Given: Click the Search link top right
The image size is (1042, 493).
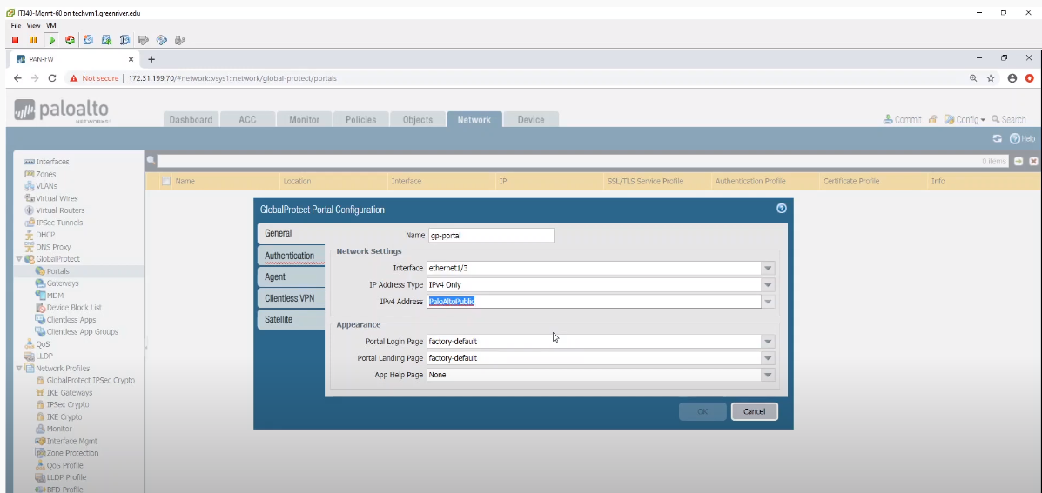Looking at the screenshot, I should 1009,119.
